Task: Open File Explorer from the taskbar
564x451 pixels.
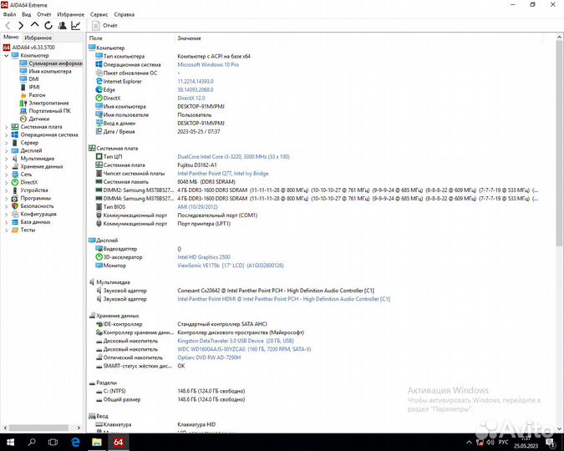Action: coord(97,442)
